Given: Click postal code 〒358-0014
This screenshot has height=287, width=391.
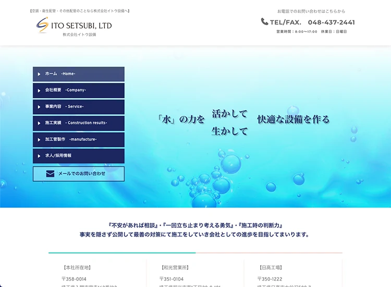Looking at the screenshot, I should click(74, 279).
